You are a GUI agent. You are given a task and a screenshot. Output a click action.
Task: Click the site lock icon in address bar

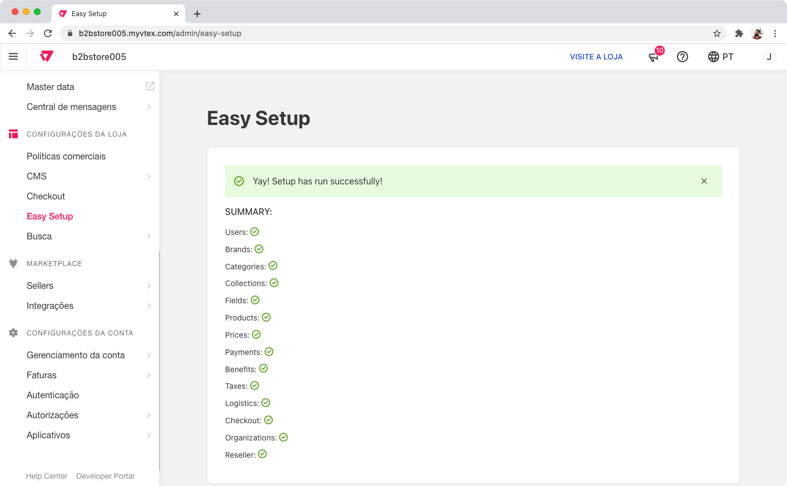coord(70,33)
